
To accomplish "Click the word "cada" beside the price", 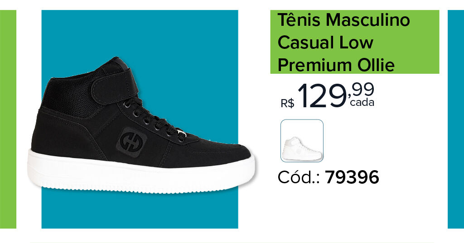I will click(x=362, y=103).
